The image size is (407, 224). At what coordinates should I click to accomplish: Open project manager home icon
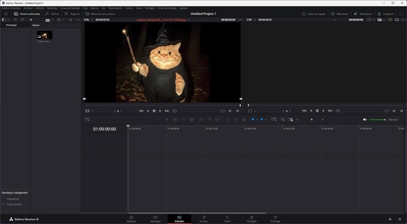click(390, 219)
